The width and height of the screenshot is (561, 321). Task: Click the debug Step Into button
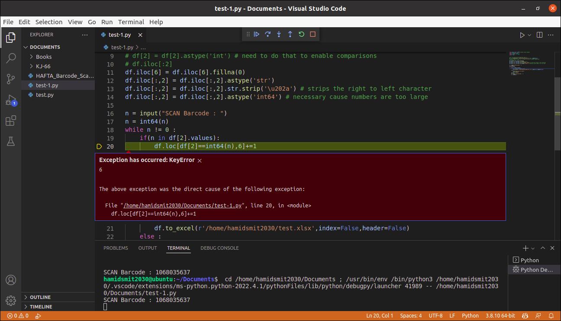pyautogui.click(x=279, y=34)
